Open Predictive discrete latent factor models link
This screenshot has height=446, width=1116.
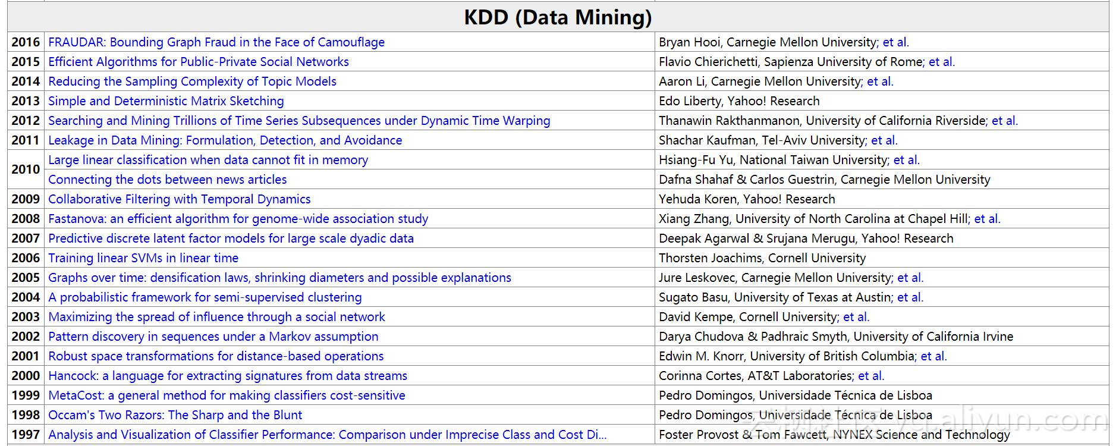(x=231, y=238)
